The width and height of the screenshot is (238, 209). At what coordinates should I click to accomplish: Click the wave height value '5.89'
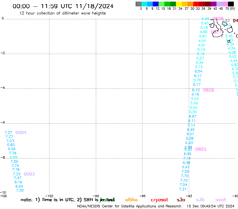[x=14, y=157]
